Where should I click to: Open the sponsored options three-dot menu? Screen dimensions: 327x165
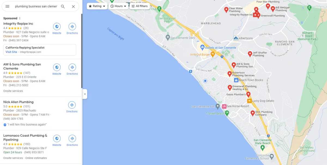tap(20, 18)
